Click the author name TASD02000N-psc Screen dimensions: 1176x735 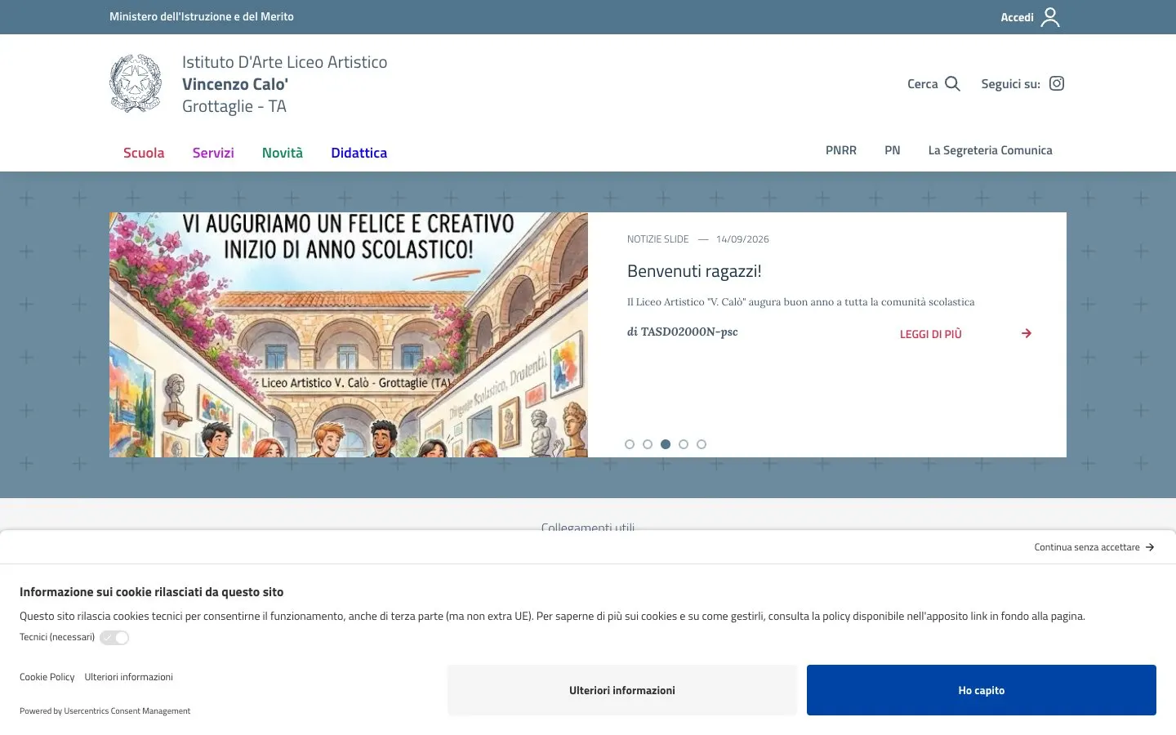click(x=689, y=332)
